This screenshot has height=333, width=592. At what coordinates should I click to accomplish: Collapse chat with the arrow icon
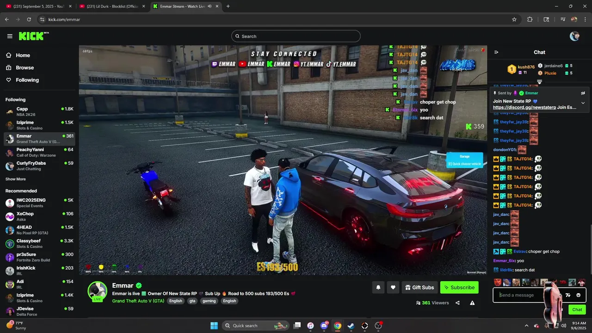(x=496, y=52)
